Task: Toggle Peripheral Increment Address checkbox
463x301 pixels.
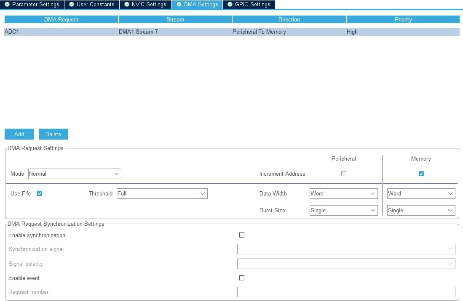Action: tap(344, 174)
